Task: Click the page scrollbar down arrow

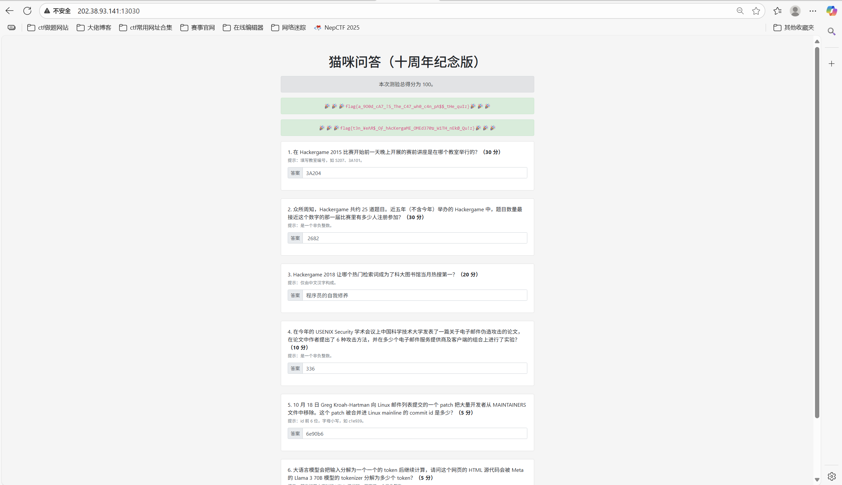Action: (x=817, y=480)
